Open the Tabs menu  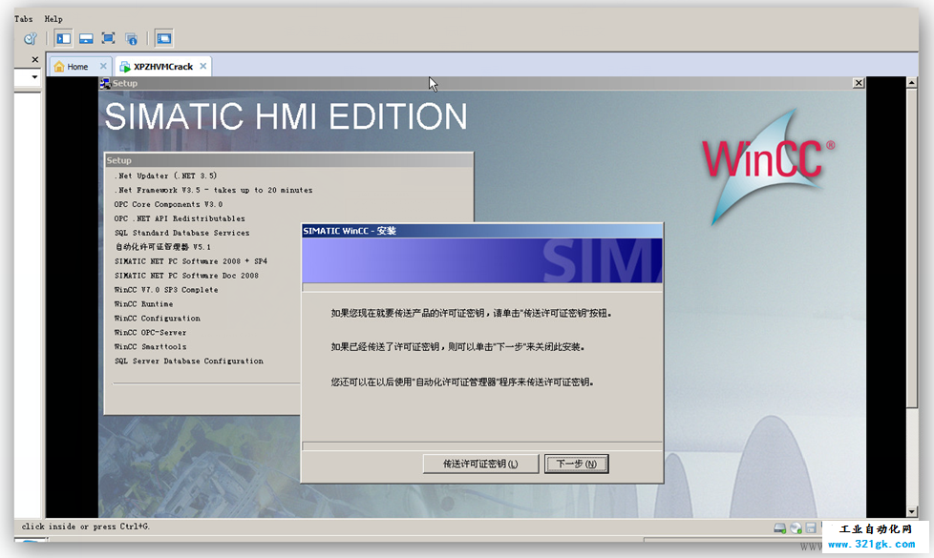coord(23,18)
